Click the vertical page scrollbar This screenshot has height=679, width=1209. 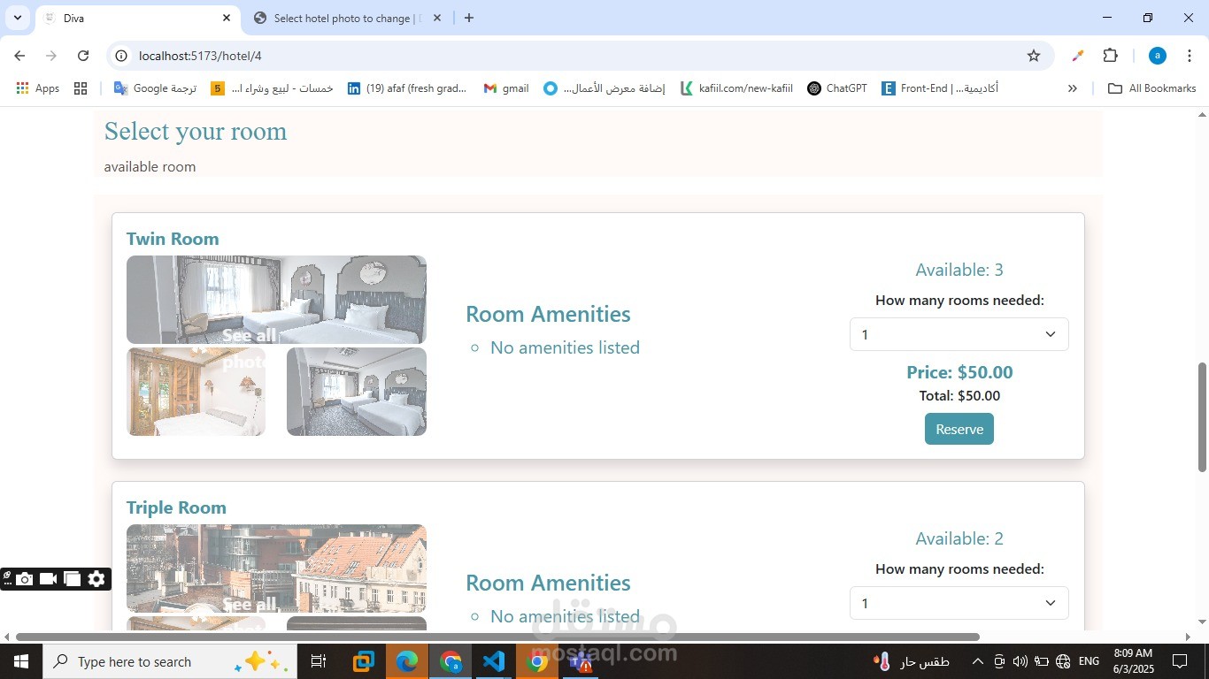coord(1202,417)
